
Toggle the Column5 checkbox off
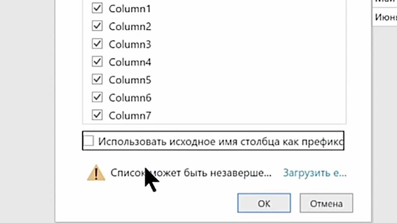tap(97, 80)
